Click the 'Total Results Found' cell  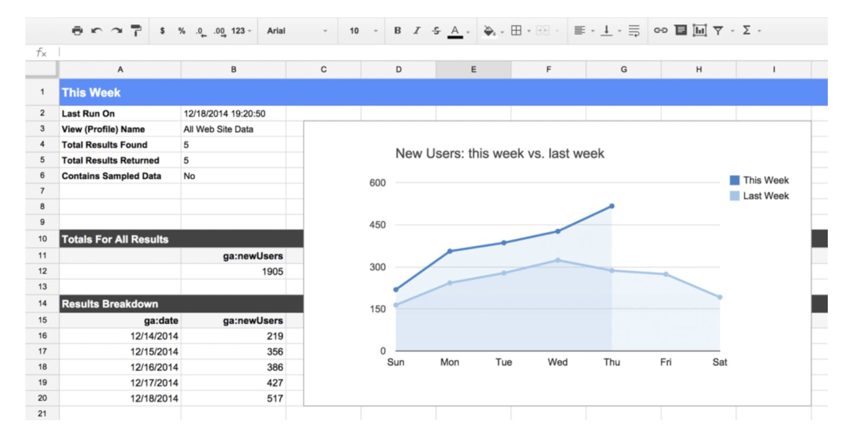click(x=120, y=145)
